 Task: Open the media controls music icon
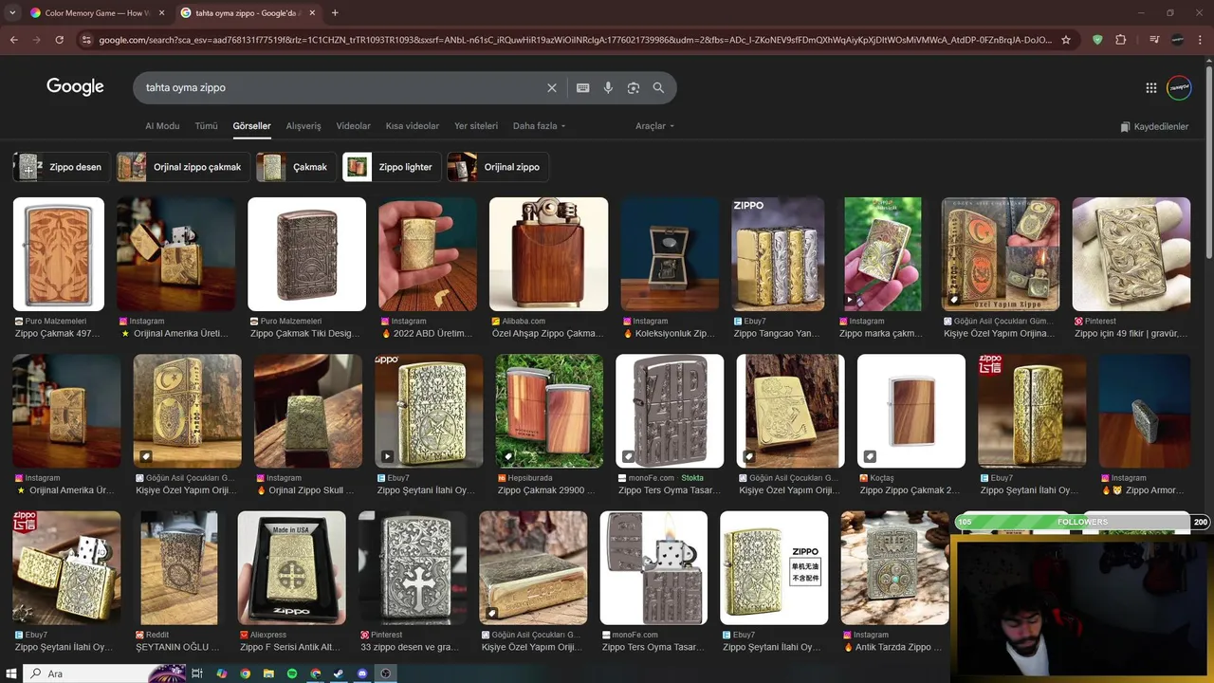pyautogui.click(x=1154, y=40)
